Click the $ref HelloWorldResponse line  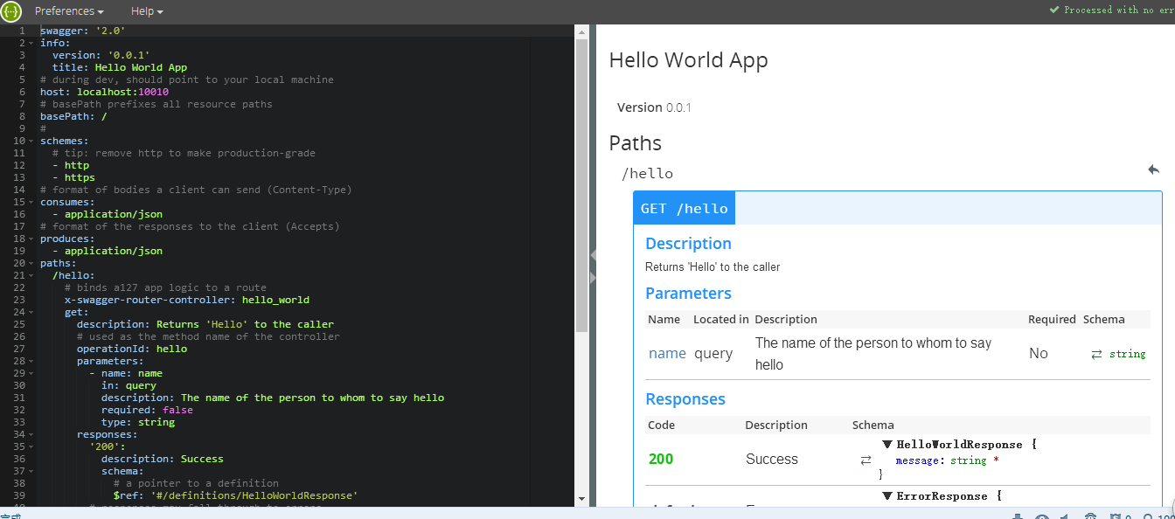tap(236, 495)
